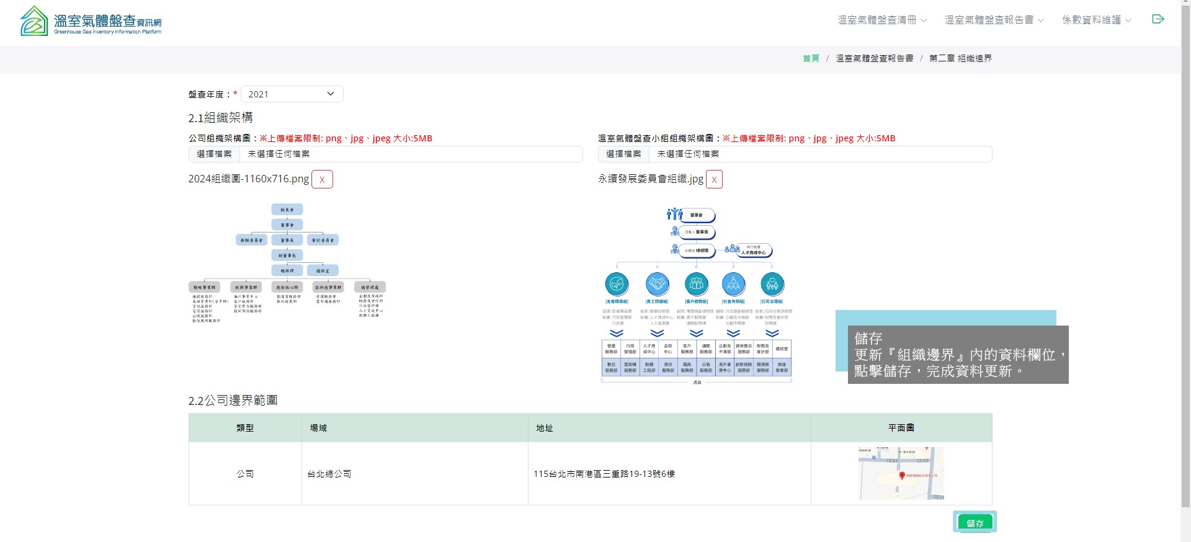Click the 台北總公司 site cell
Viewport: 1191px width, 542px height.
[x=329, y=474]
